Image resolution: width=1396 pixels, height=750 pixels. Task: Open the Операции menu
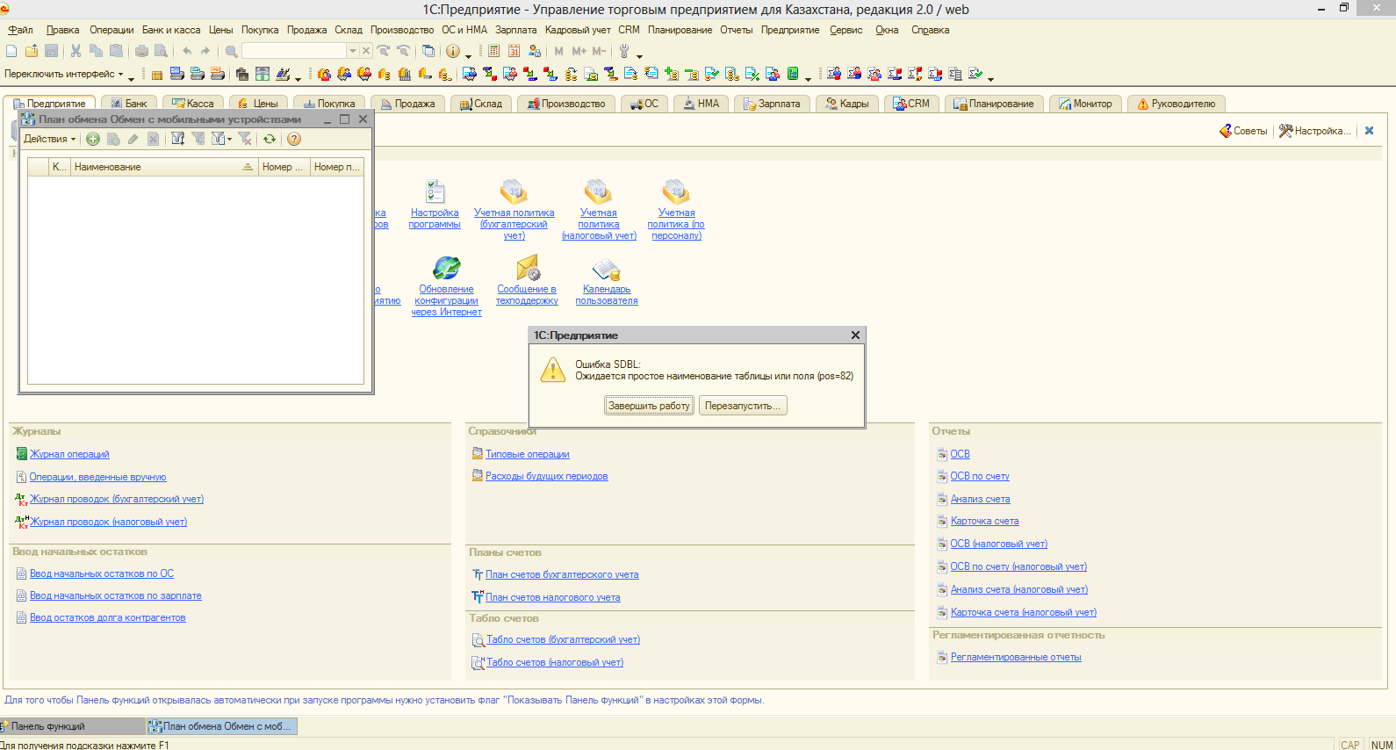[112, 30]
